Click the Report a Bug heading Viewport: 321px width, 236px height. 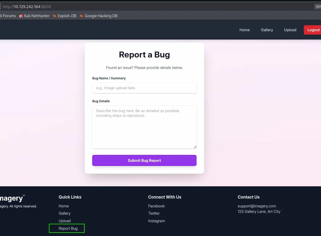tap(144, 55)
